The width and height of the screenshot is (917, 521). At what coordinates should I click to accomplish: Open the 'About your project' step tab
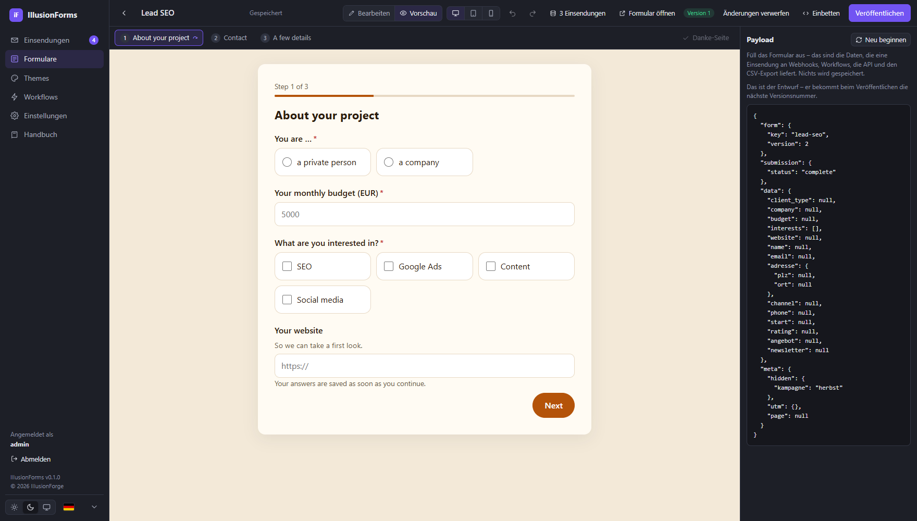click(x=159, y=38)
